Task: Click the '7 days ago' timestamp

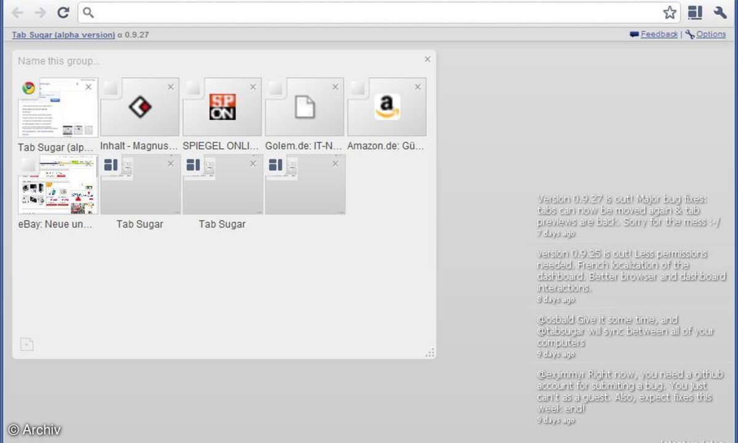Action: (556, 234)
